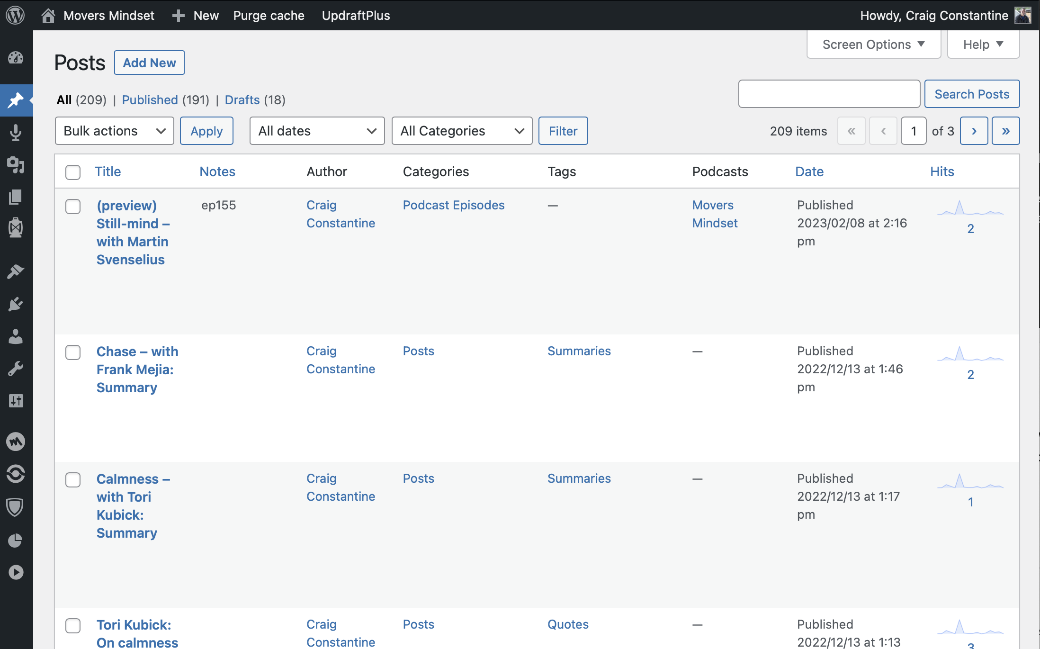This screenshot has height=649, width=1040.
Task: Open UpdraftPlus in the admin bar
Action: (x=356, y=15)
